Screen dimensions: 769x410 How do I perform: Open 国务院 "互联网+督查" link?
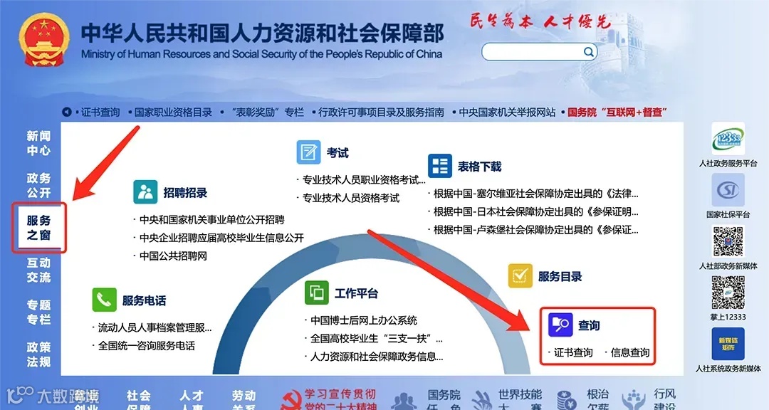point(617,112)
